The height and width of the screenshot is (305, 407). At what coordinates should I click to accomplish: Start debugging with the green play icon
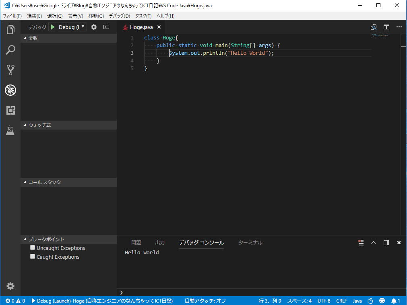52,27
